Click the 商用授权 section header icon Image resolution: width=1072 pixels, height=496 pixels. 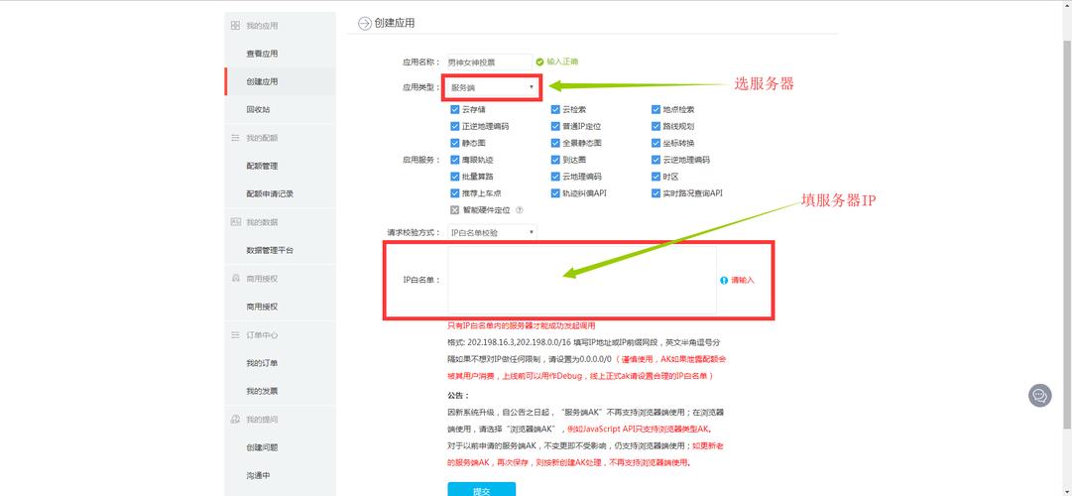(235, 279)
